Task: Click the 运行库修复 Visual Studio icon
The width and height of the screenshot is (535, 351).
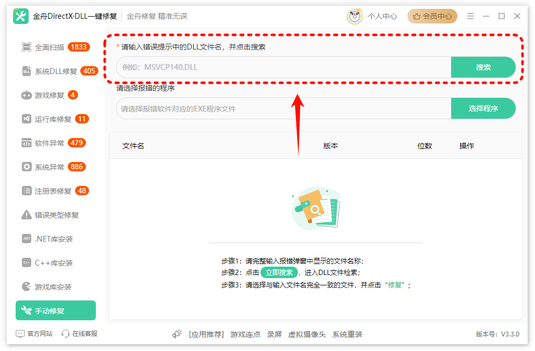Action: 26,119
